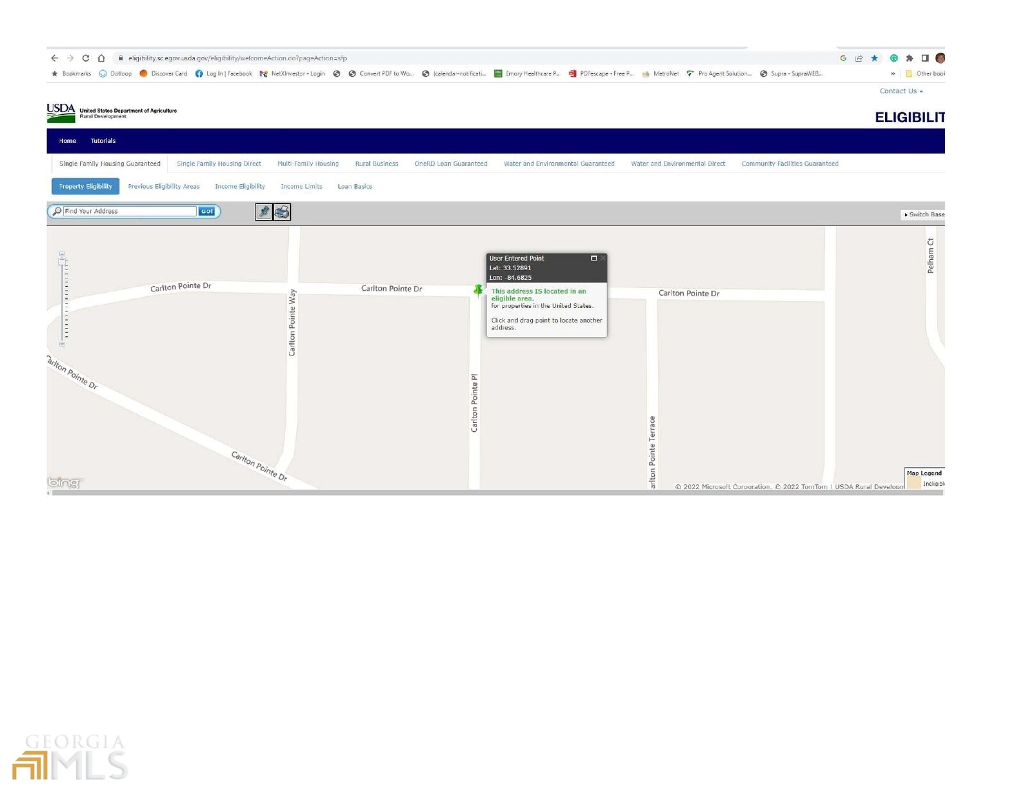
Task: Click the Grammarly extension icon
Action: [x=893, y=58]
